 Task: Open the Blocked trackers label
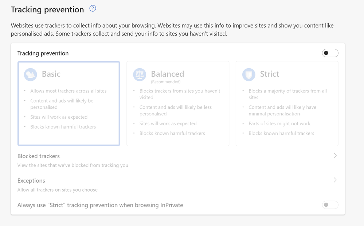pos(39,156)
